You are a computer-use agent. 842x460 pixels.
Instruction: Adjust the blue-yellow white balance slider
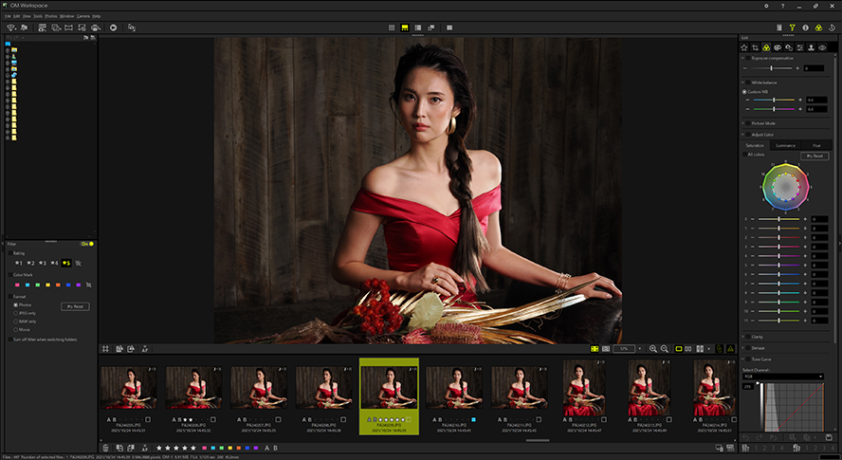774,100
